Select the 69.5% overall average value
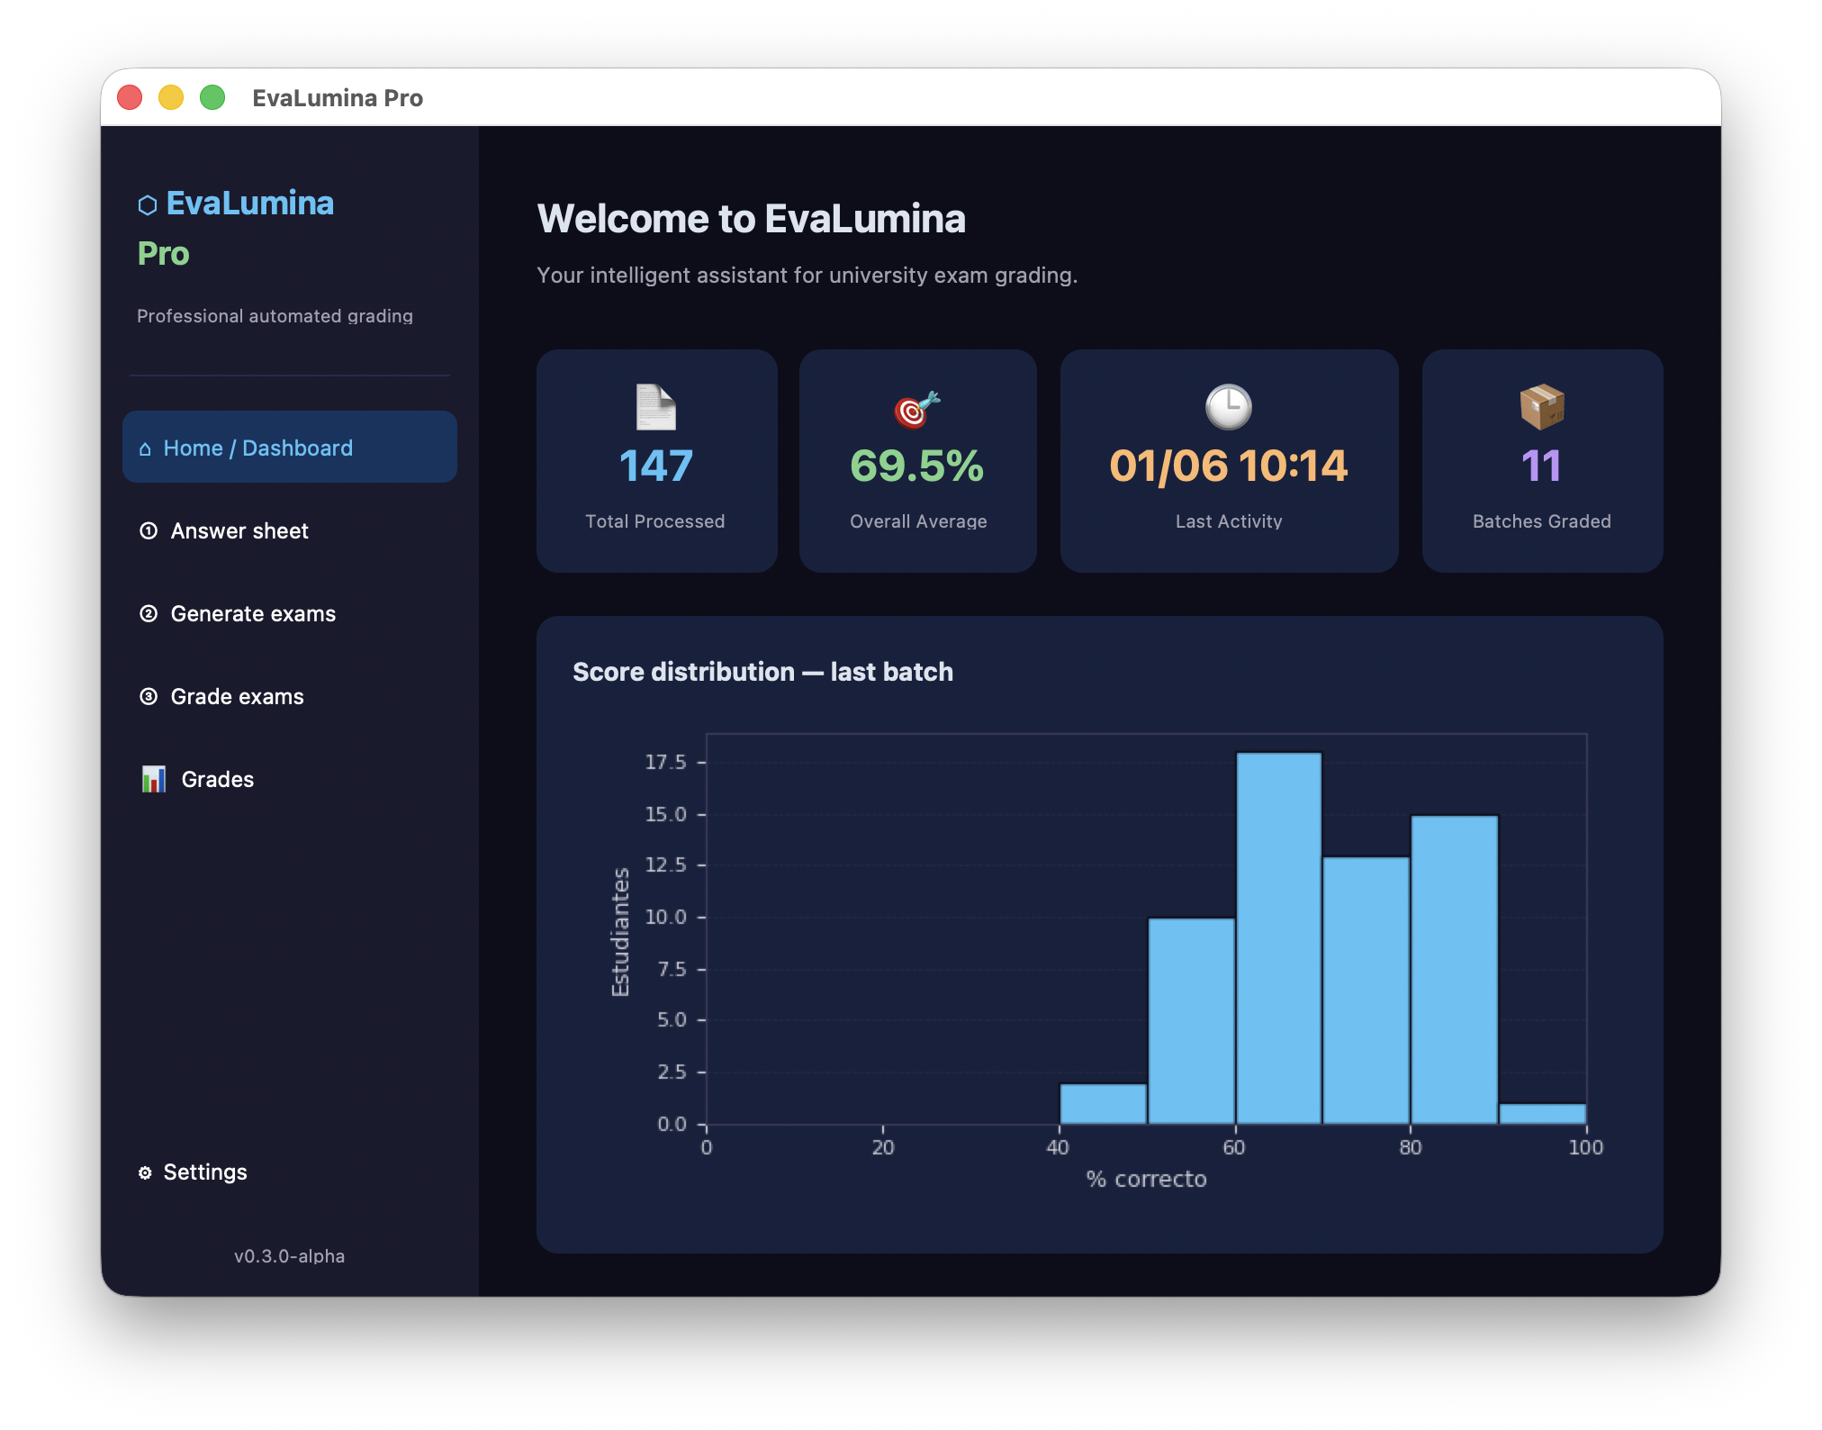Viewport: 1822px width, 1430px height. tap(917, 466)
